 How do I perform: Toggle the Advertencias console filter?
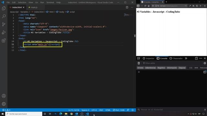150,68
